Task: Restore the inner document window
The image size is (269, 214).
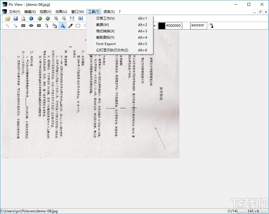Action: 260,12
